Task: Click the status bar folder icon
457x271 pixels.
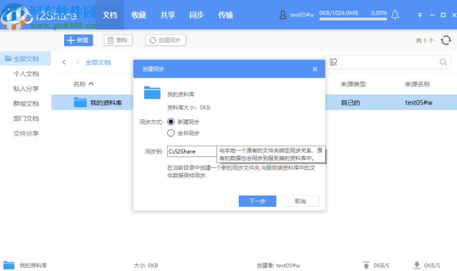Action: click(9, 265)
